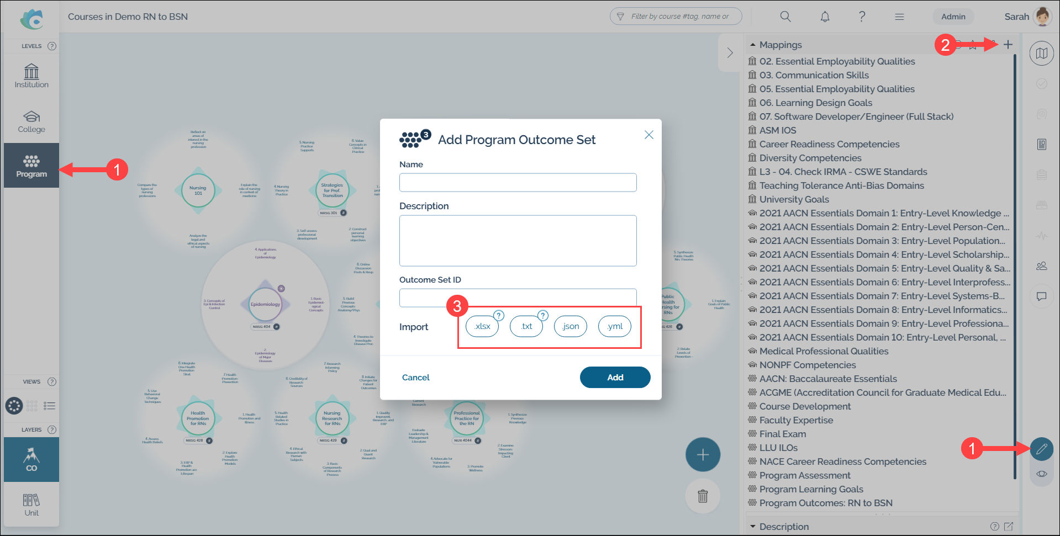
Task: Open the map panel icon
Action: coord(1041,54)
